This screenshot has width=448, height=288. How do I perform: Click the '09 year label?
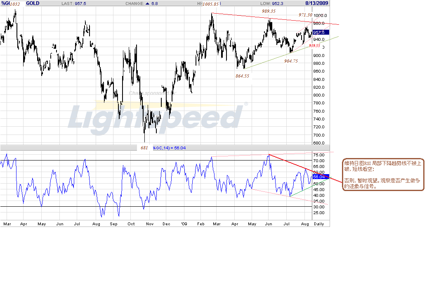184,224
